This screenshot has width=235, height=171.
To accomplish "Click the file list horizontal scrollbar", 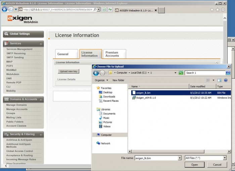I will tap(179, 152).
